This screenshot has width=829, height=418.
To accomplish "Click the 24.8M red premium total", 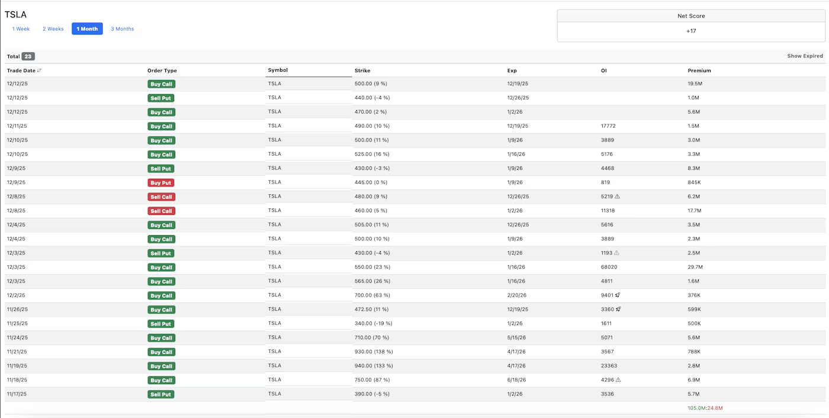I will 715,408.
